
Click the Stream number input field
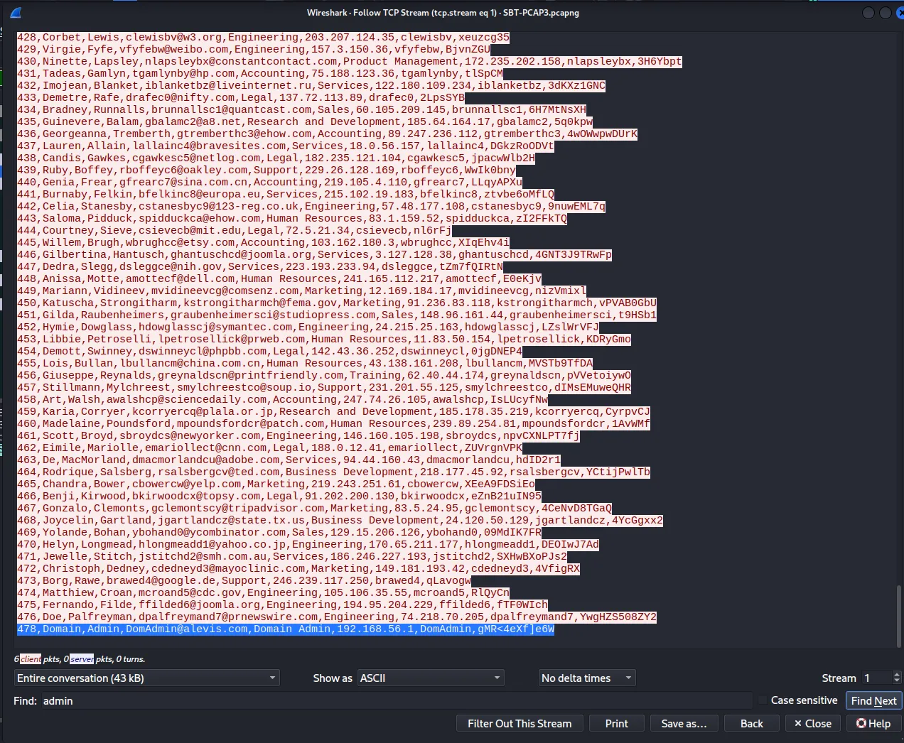pyautogui.click(x=876, y=678)
